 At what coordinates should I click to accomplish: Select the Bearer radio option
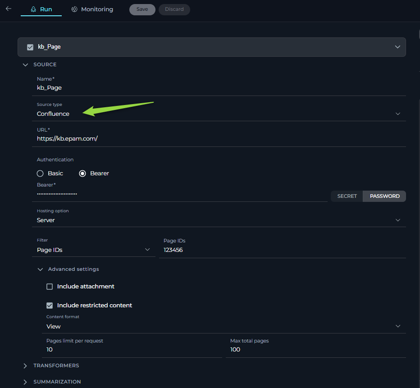click(82, 173)
